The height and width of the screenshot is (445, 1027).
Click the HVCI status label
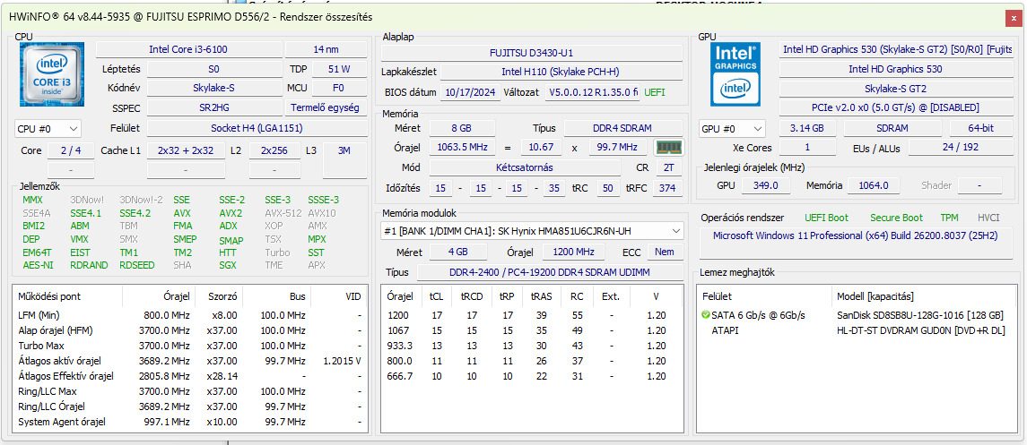tap(988, 218)
